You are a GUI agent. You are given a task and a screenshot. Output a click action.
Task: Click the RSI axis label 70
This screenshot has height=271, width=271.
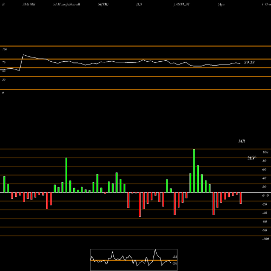coord(4,62)
